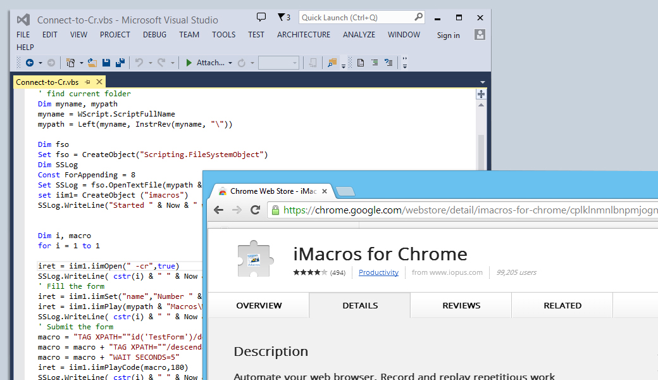Open the feedback speech bubble icon
Image resolution: width=658 pixels, height=380 pixels.
261,17
